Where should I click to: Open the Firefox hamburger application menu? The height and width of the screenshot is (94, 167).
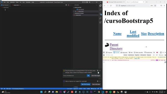[x=164, y=5]
